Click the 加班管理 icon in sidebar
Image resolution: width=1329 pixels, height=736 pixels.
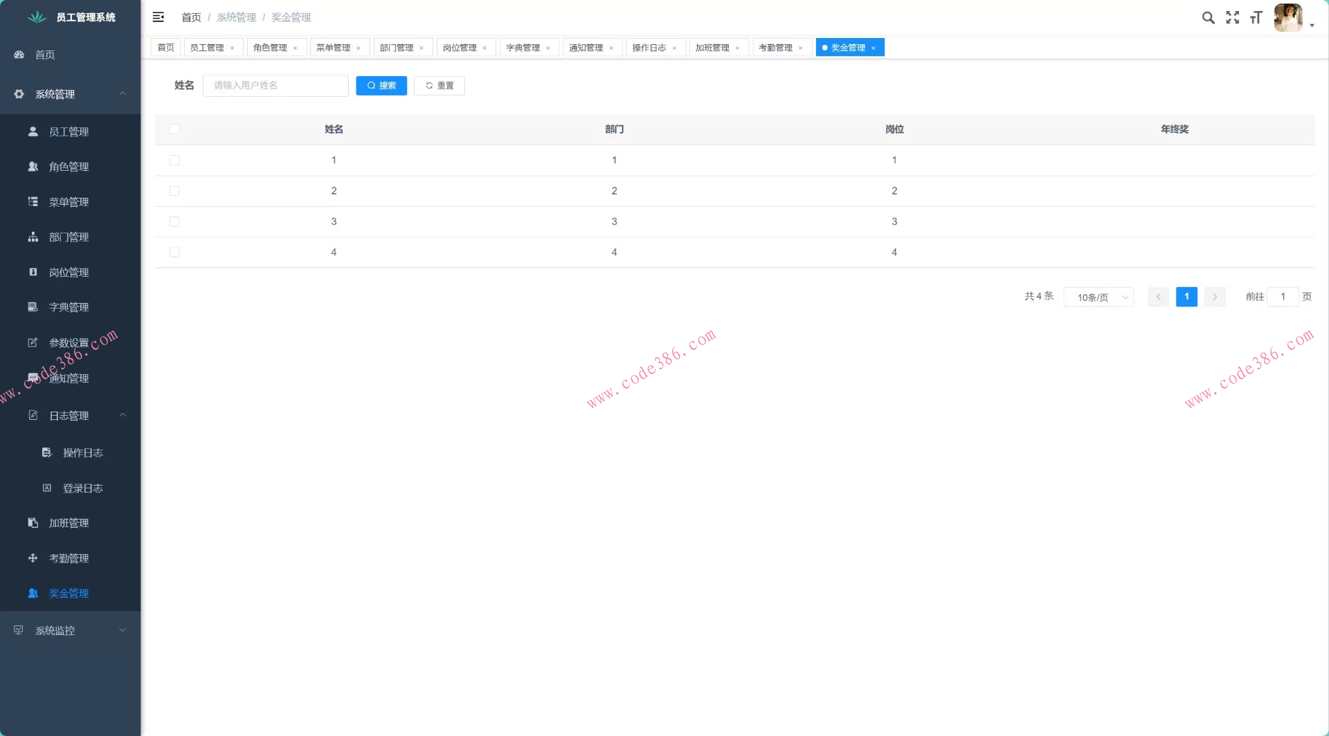coord(33,523)
